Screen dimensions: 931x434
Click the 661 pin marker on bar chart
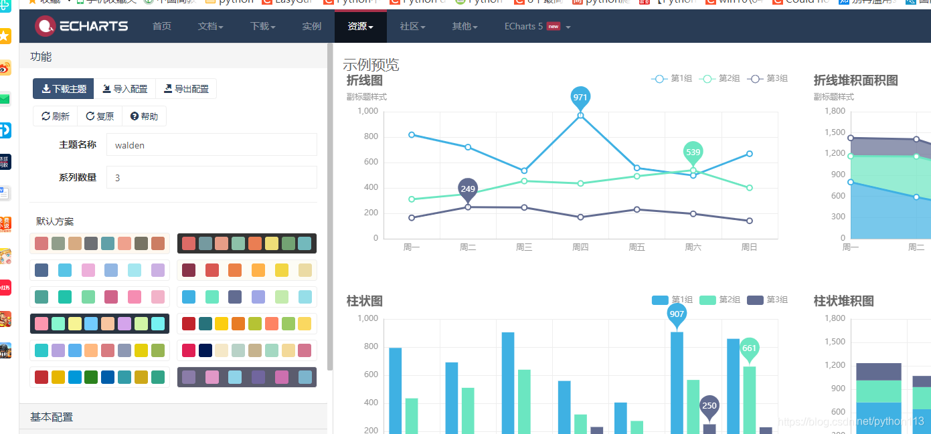tap(749, 349)
